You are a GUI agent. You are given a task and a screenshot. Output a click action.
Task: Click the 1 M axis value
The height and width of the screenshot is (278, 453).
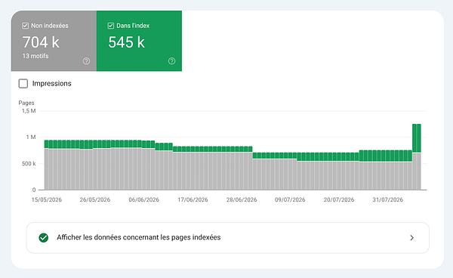click(31, 137)
